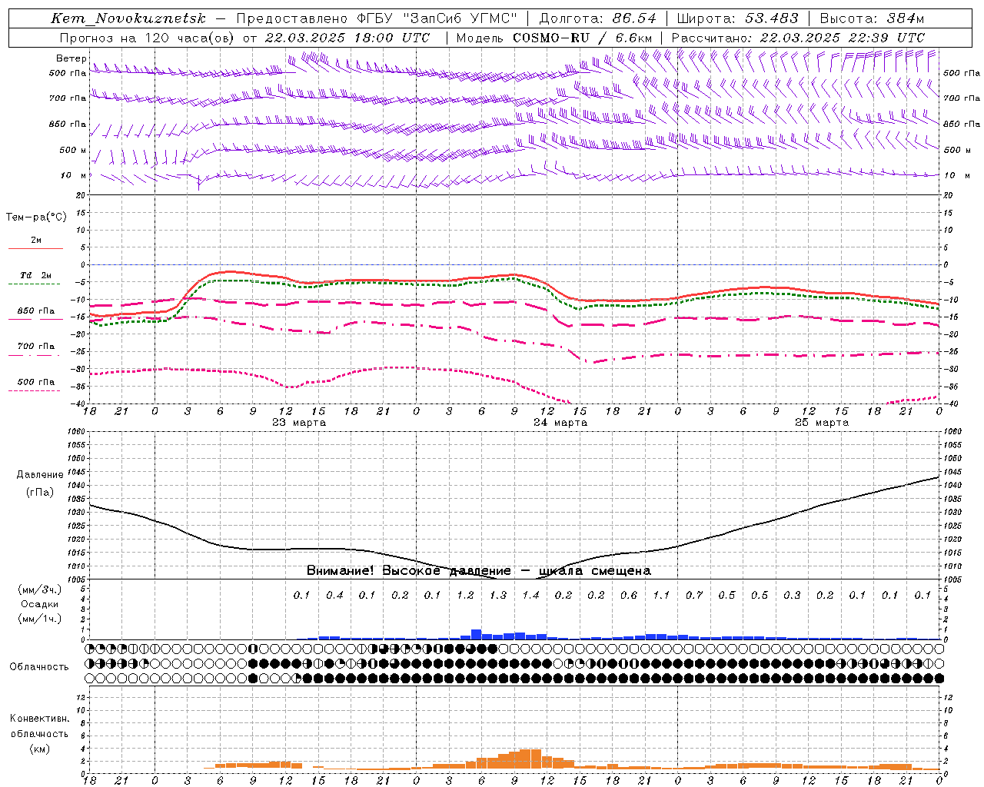Click the 1.4 precipitation value
Viewport: 984px width, 787px height.
click(530, 595)
